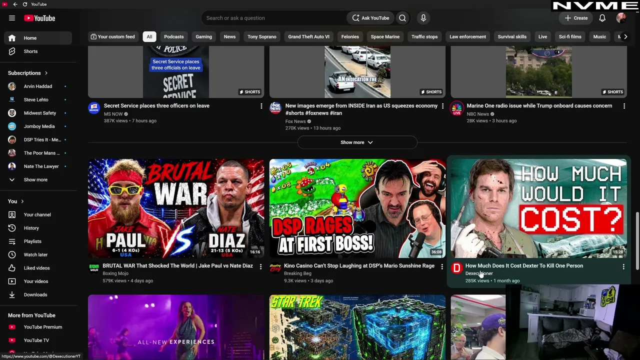This screenshot has height=360, width=640.
Task: Select the Tony Soprano chip
Action: (261, 36)
